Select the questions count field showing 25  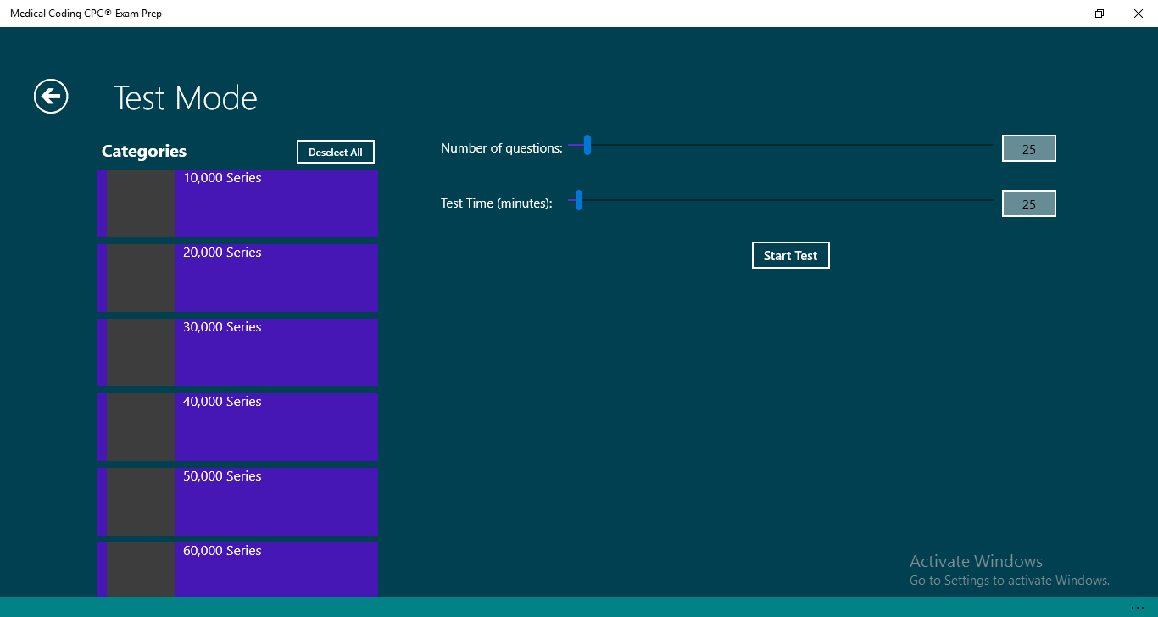point(1028,147)
